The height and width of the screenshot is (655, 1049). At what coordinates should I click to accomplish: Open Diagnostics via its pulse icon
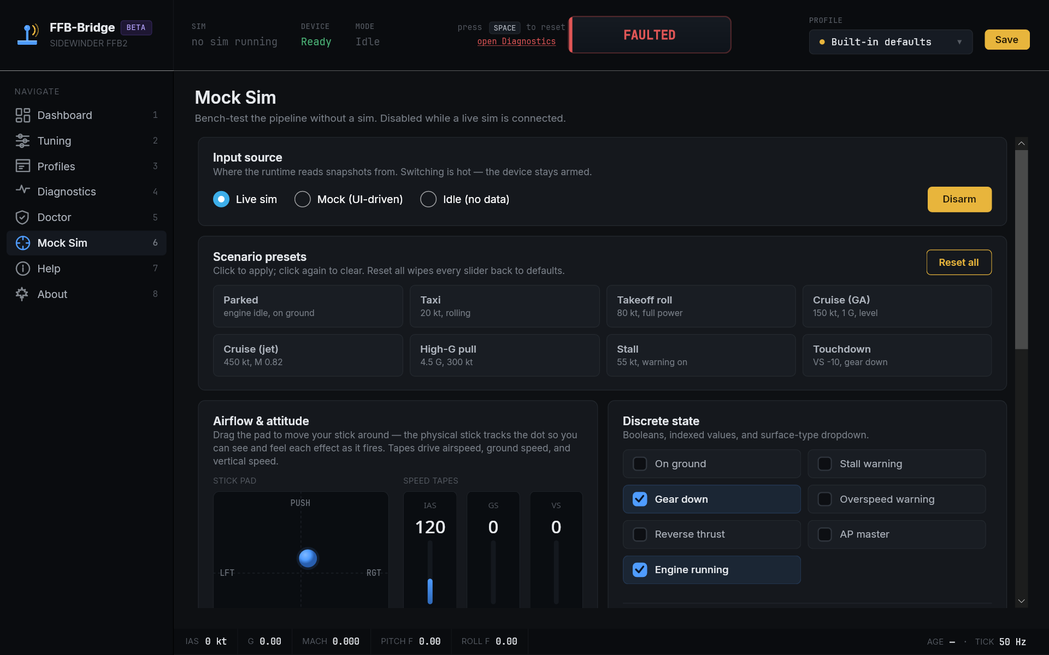pos(22,190)
